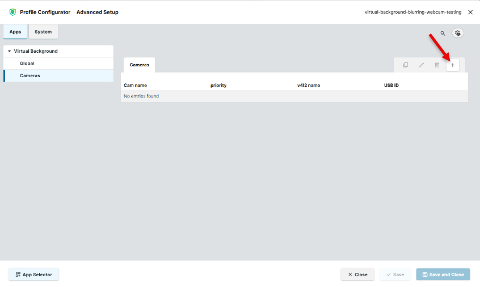Click the plus icon to add a camera
This screenshot has width=480, height=287.
coord(452,65)
